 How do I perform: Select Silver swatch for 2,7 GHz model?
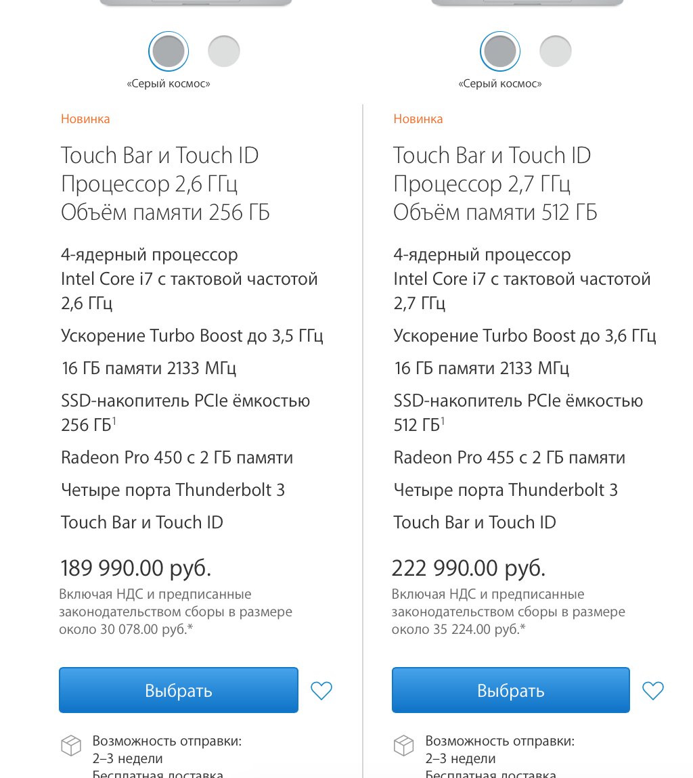coord(556,51)
